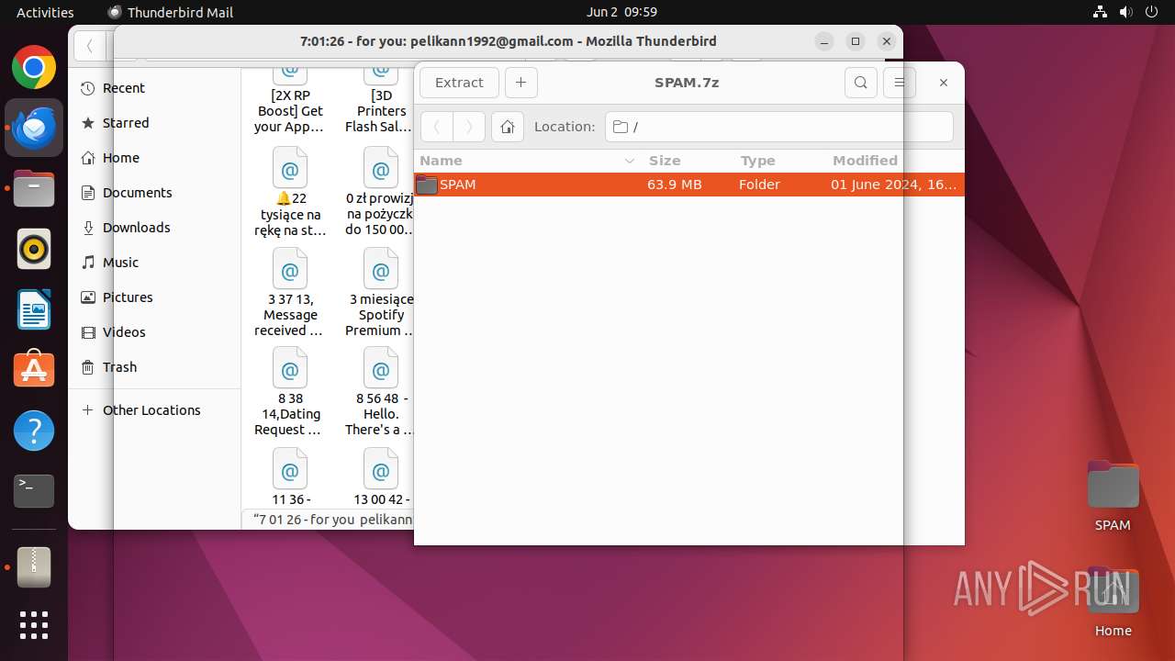Open Ubuntu Software from the dock

[x=34, y=370]
